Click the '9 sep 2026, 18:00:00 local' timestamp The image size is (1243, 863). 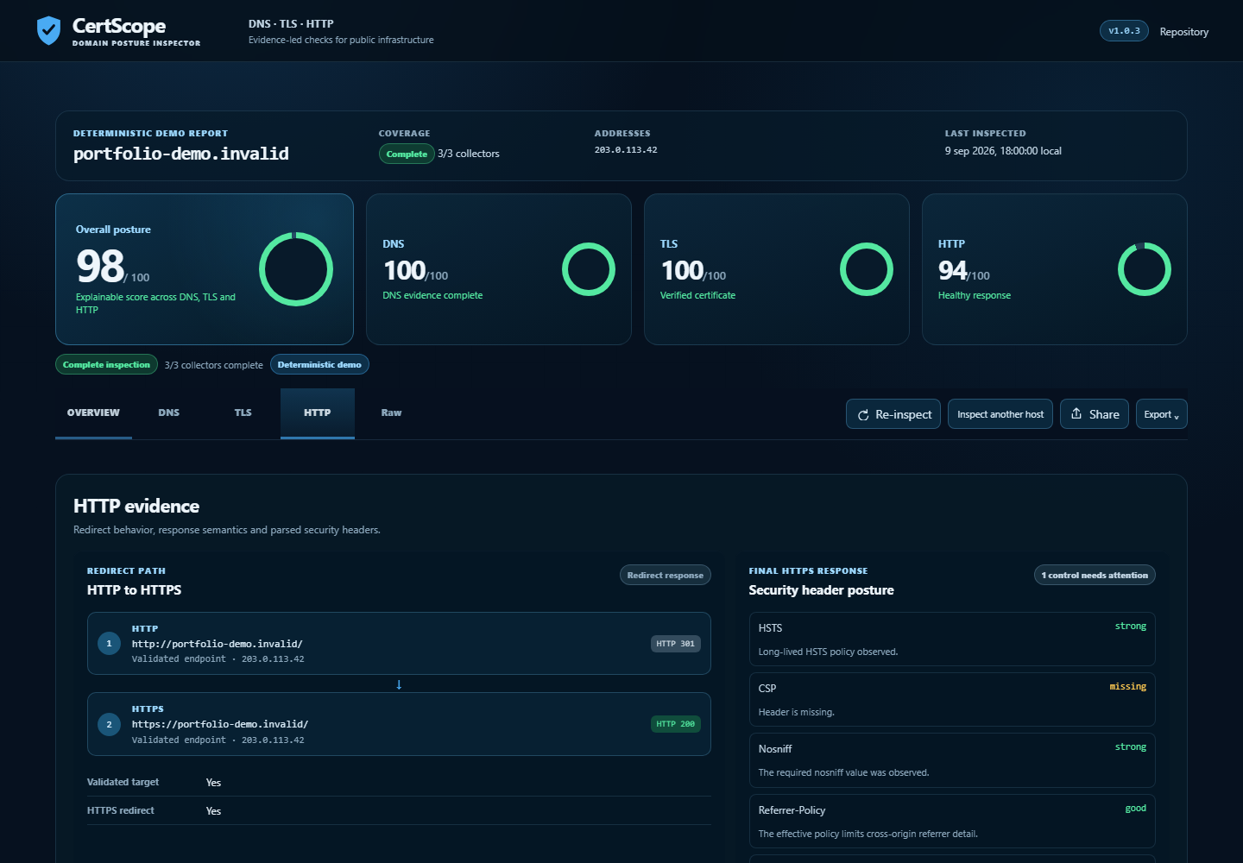(x=1003, y=151)
